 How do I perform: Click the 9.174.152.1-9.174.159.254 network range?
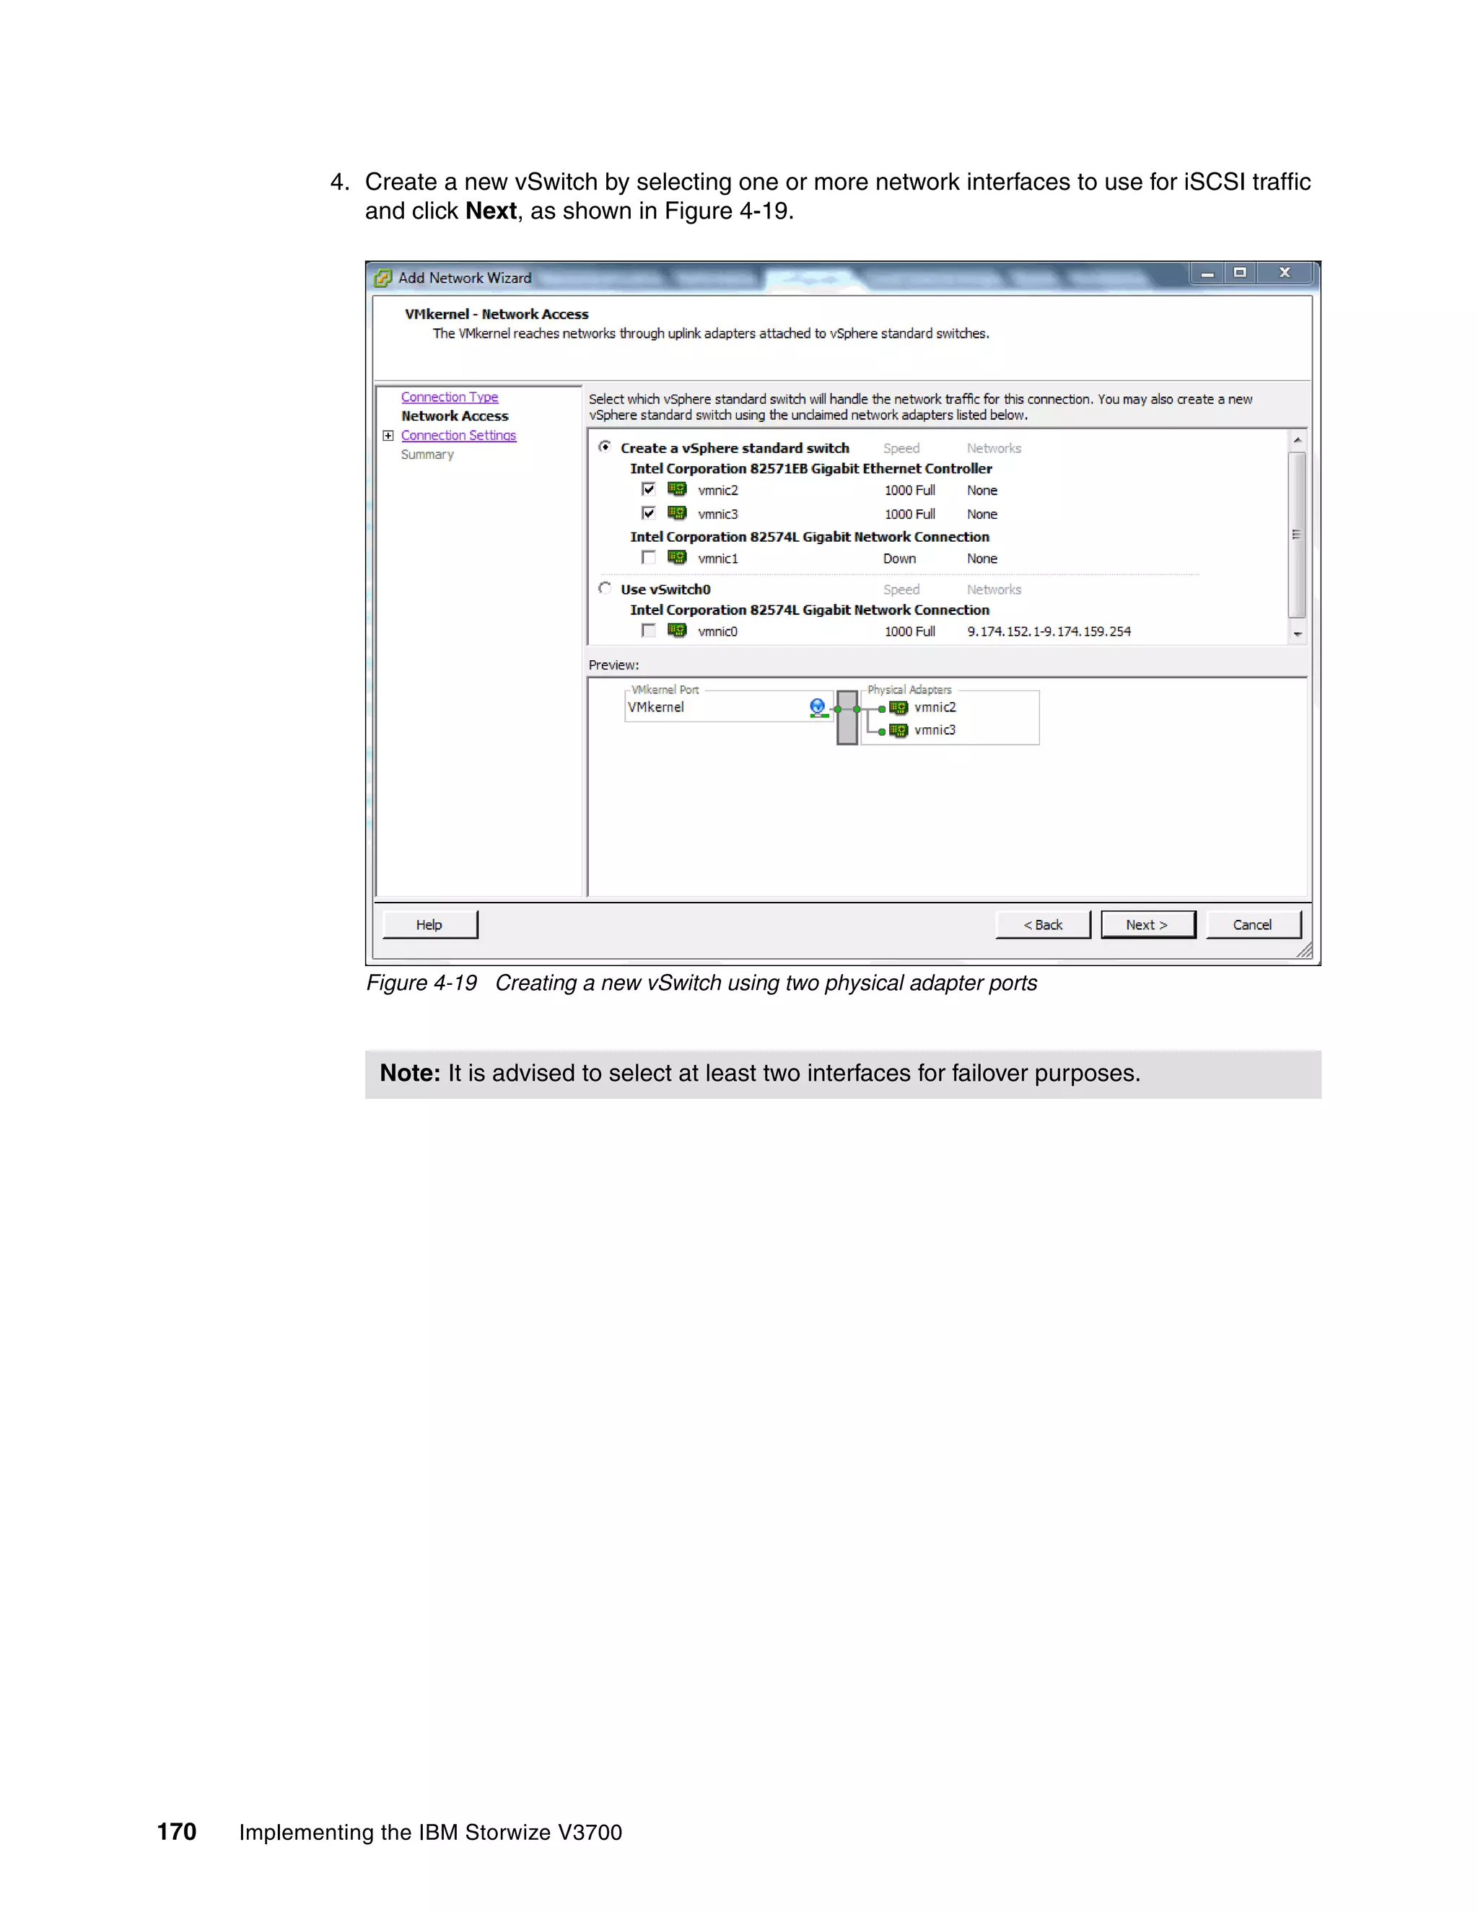pos(1049,631)
